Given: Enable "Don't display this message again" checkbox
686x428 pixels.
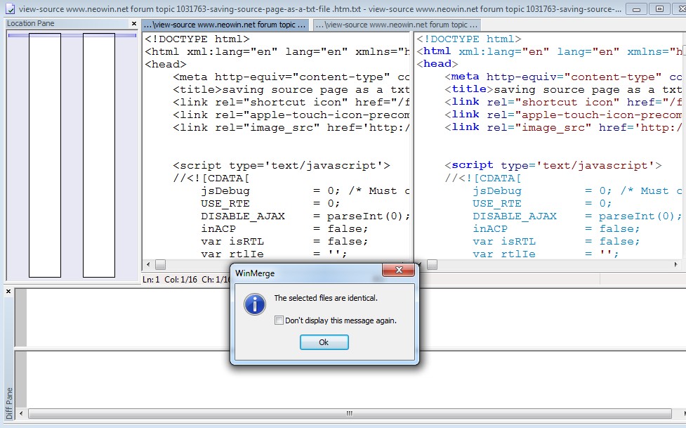Looking at the screenshot, I should [x=279, y=320].
